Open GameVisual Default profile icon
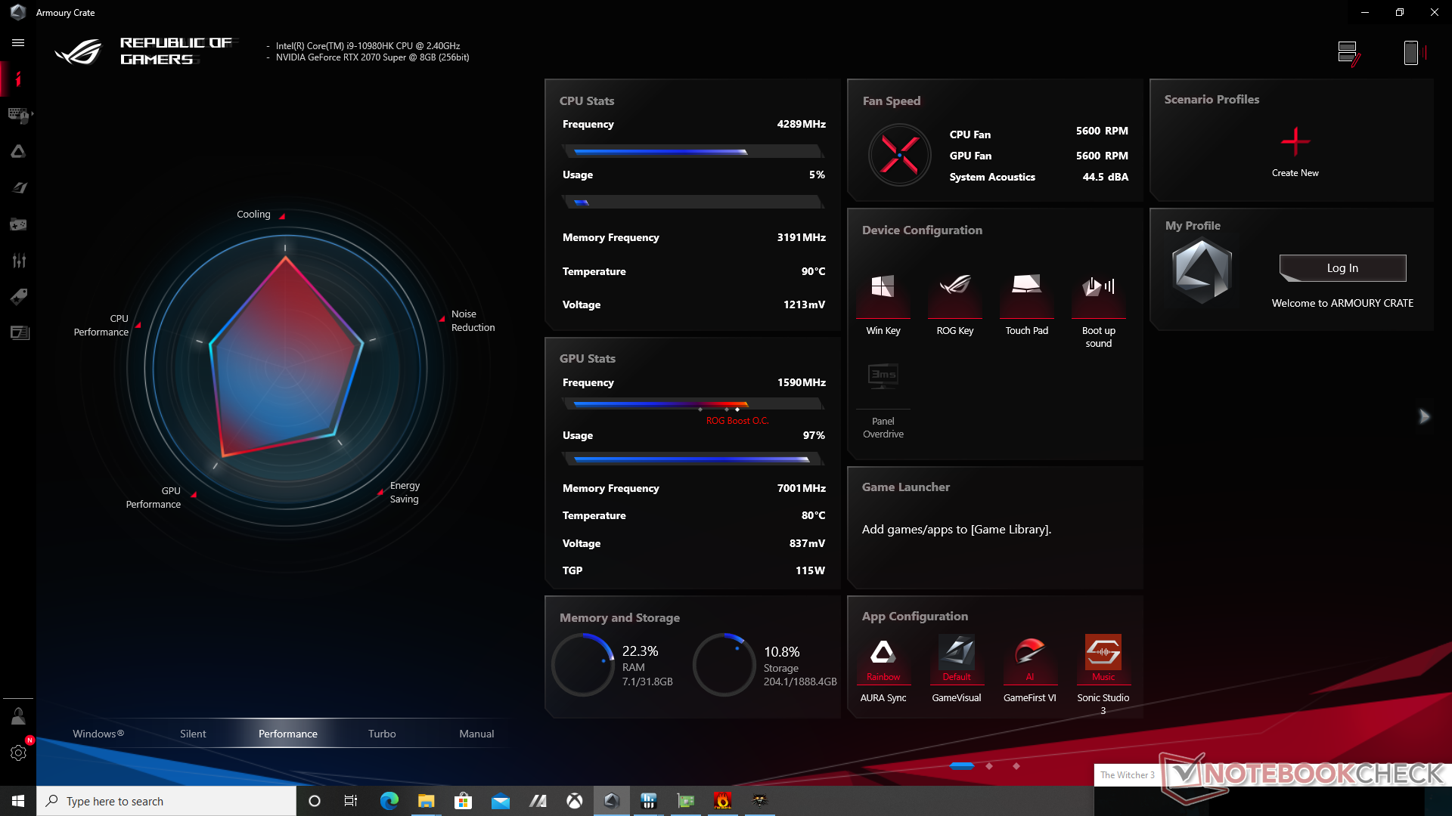The image size is (1452, 816). [956, 653]
